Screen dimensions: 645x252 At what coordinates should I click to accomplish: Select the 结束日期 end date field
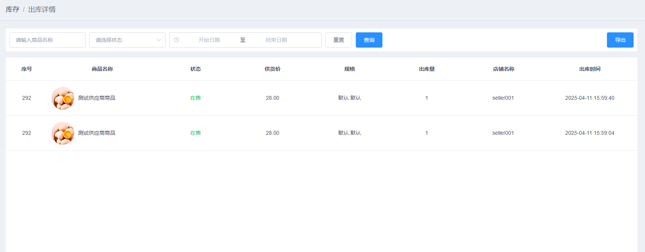[276, 40]
